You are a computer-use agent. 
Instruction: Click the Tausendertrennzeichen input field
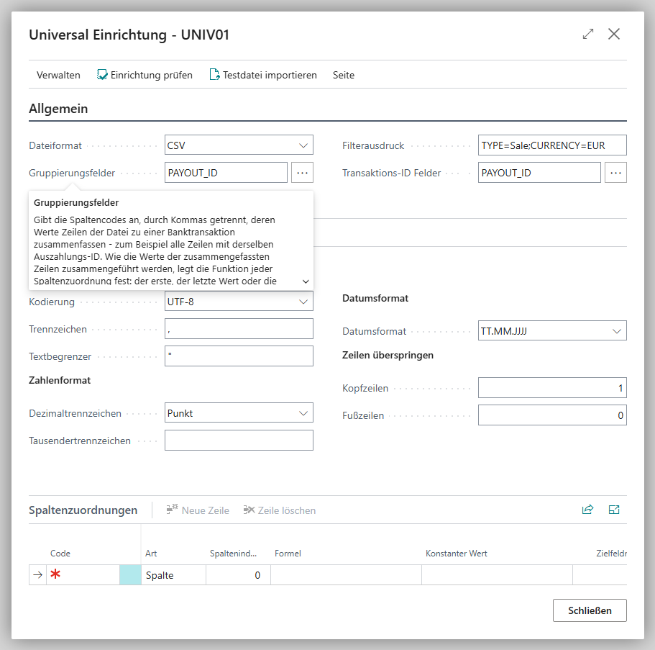coord(239,441)
